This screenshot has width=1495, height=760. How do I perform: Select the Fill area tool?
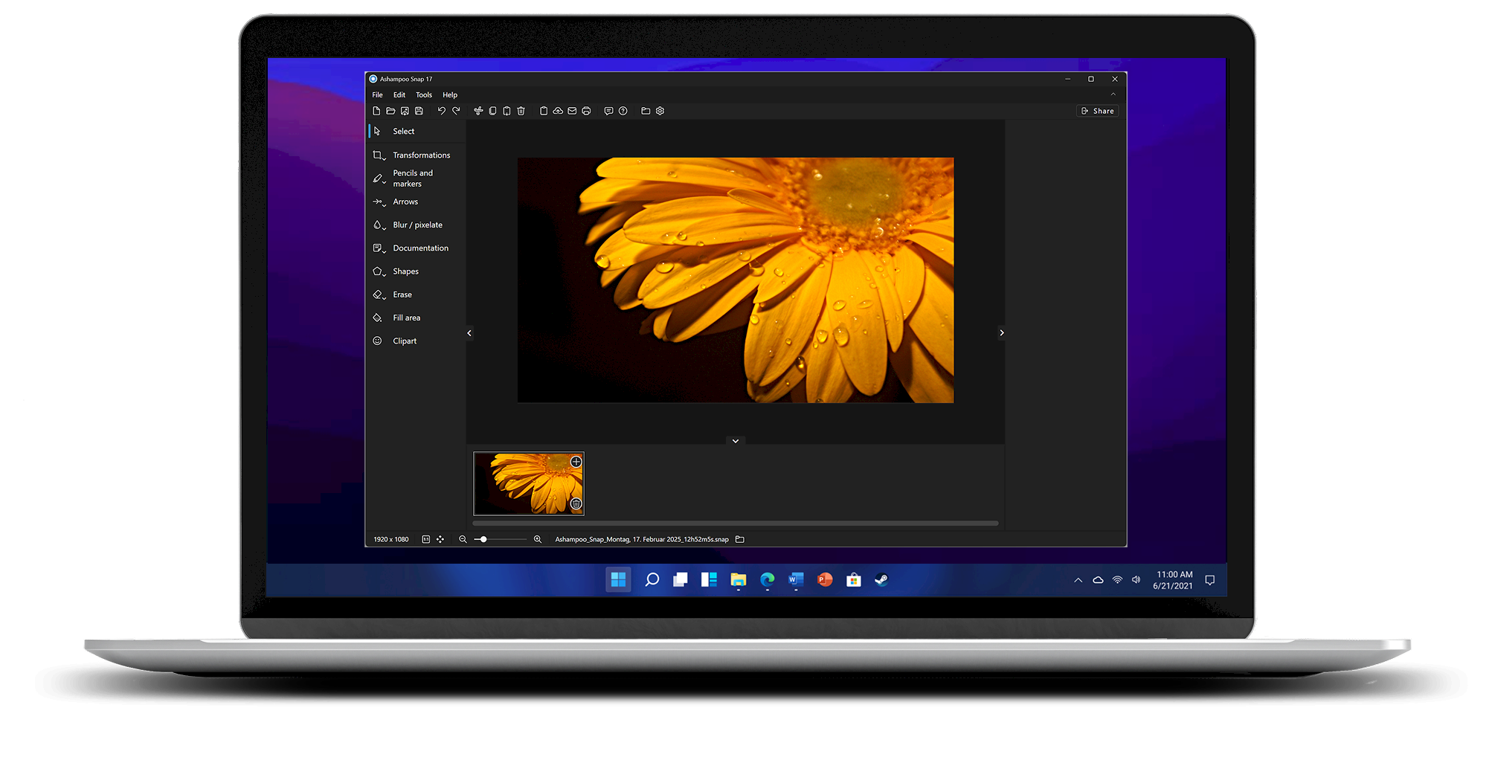coord(406,318)
